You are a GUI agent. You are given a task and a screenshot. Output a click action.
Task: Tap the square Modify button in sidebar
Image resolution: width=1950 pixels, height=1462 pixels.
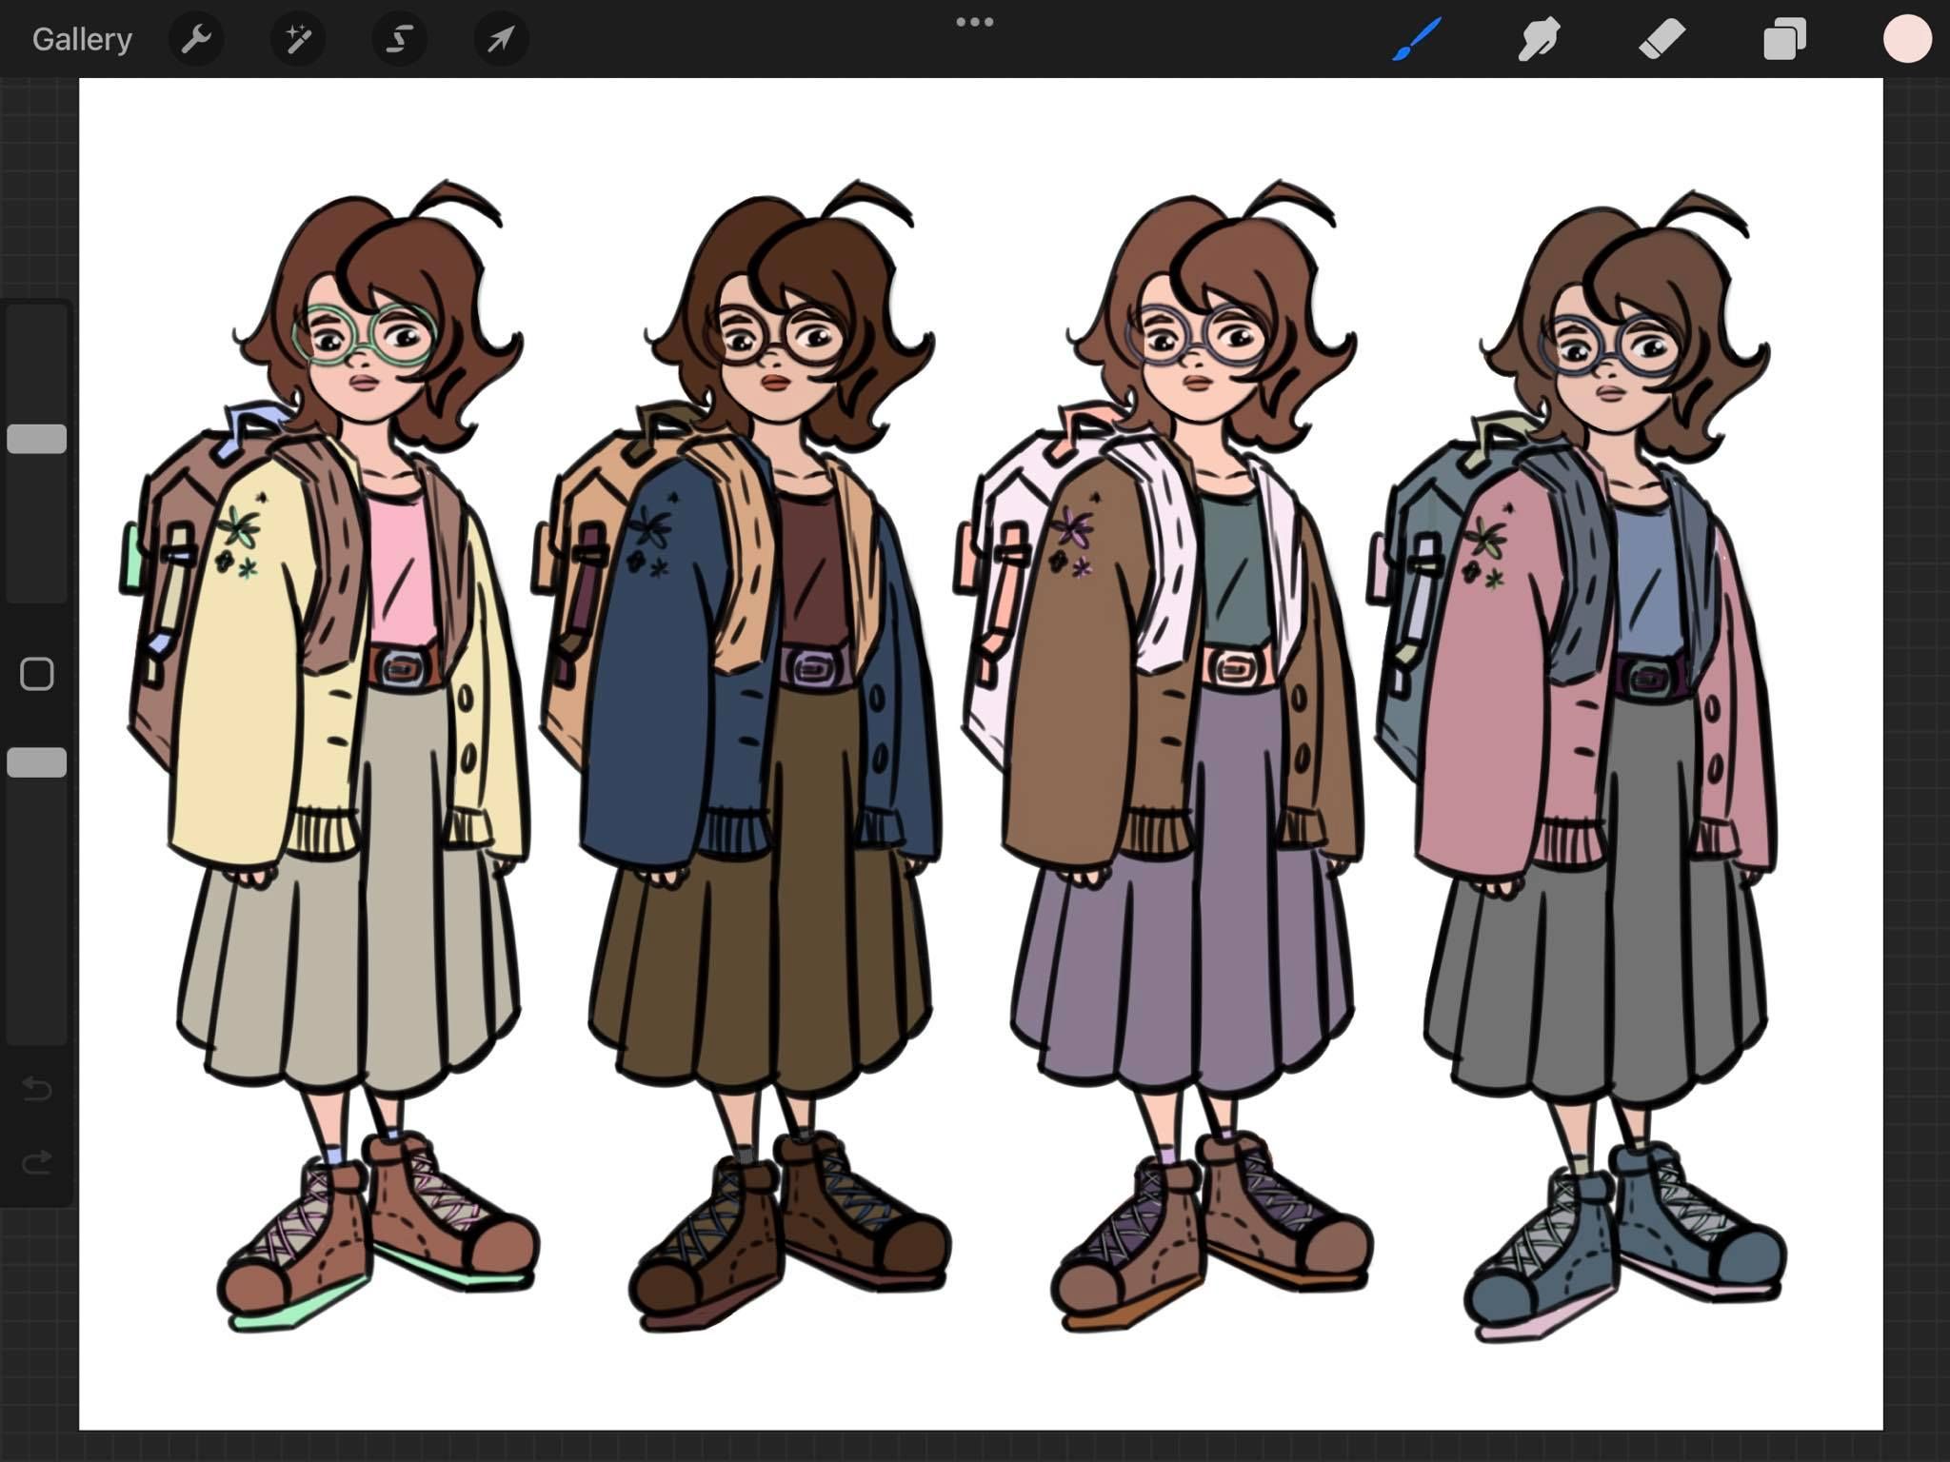point(37,675)
